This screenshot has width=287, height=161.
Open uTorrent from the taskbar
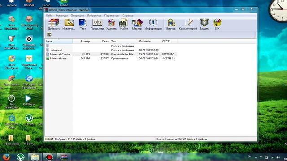point(21,157)
